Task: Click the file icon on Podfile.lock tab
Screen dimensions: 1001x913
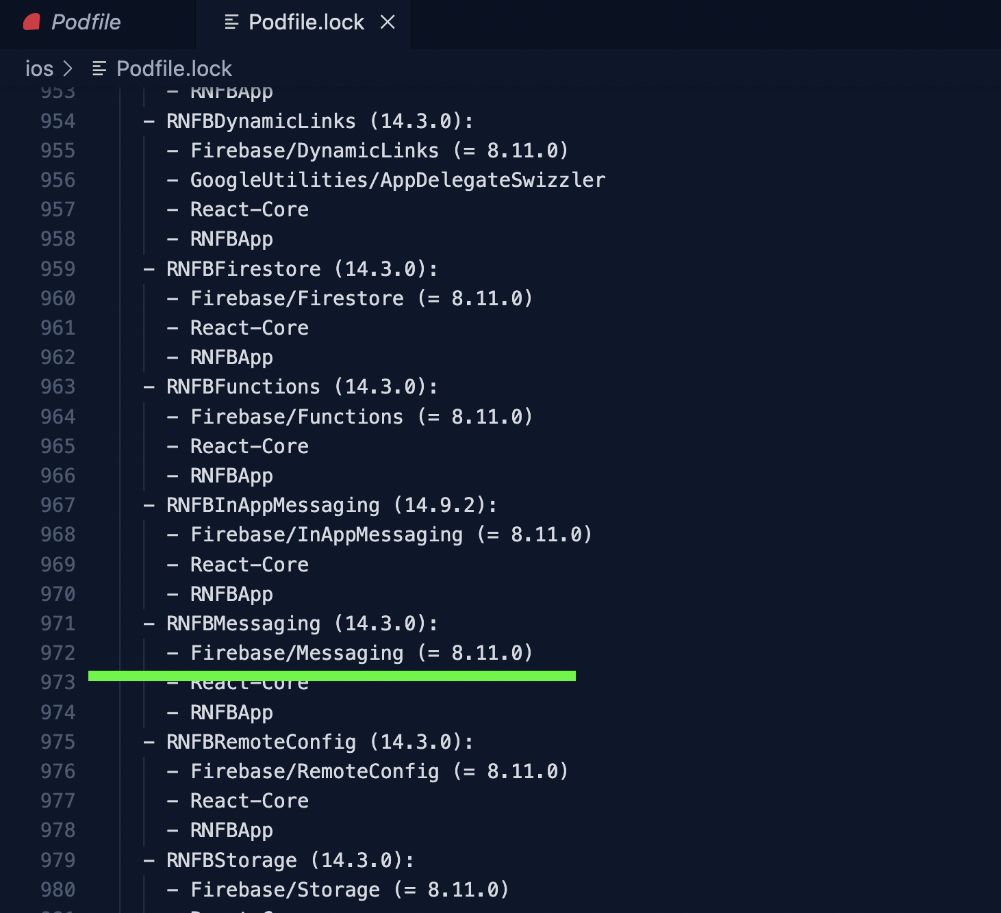Action: point(231,23)
